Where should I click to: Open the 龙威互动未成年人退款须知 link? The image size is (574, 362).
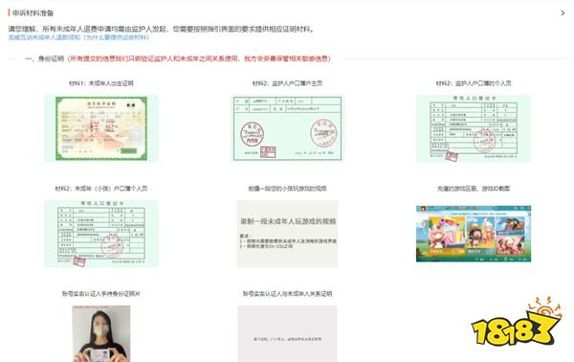coord(44,37)
